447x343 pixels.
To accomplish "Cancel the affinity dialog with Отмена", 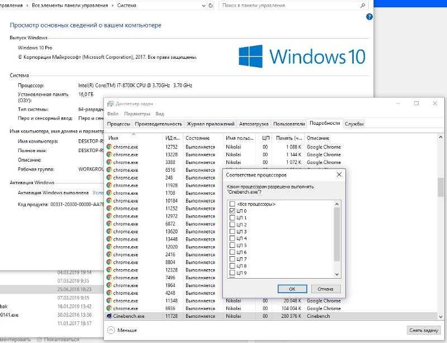I will 326,289.
